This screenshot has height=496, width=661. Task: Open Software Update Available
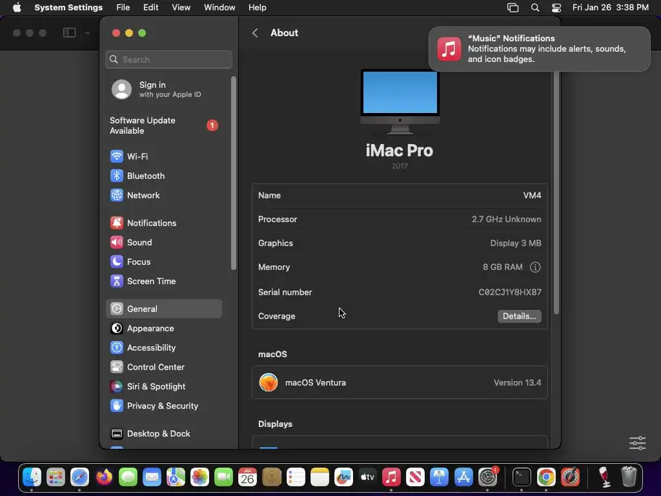(163, 126)
